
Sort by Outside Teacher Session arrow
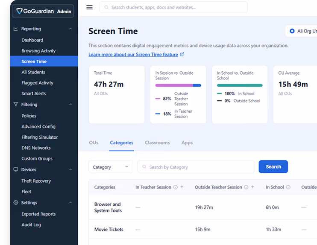[x=252, y=187]
